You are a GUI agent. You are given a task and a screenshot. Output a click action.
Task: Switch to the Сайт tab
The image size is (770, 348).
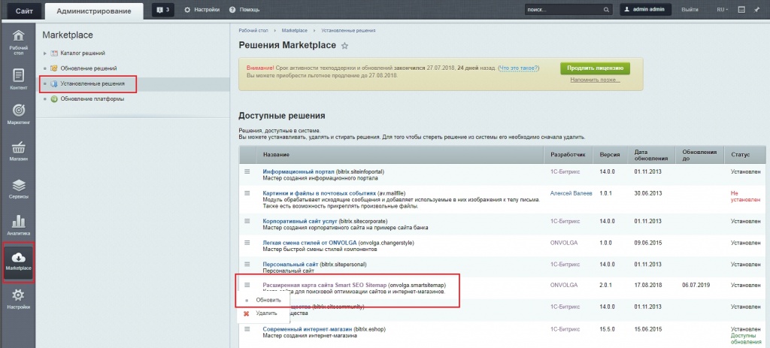pyautogui.click(x=23, y=11)
